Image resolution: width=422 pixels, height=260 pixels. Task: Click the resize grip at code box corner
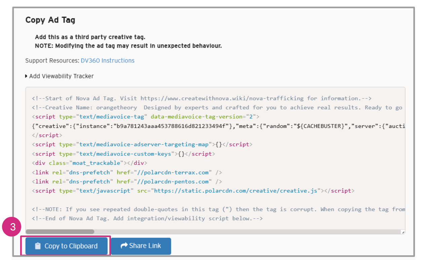[x=403, y=232]
